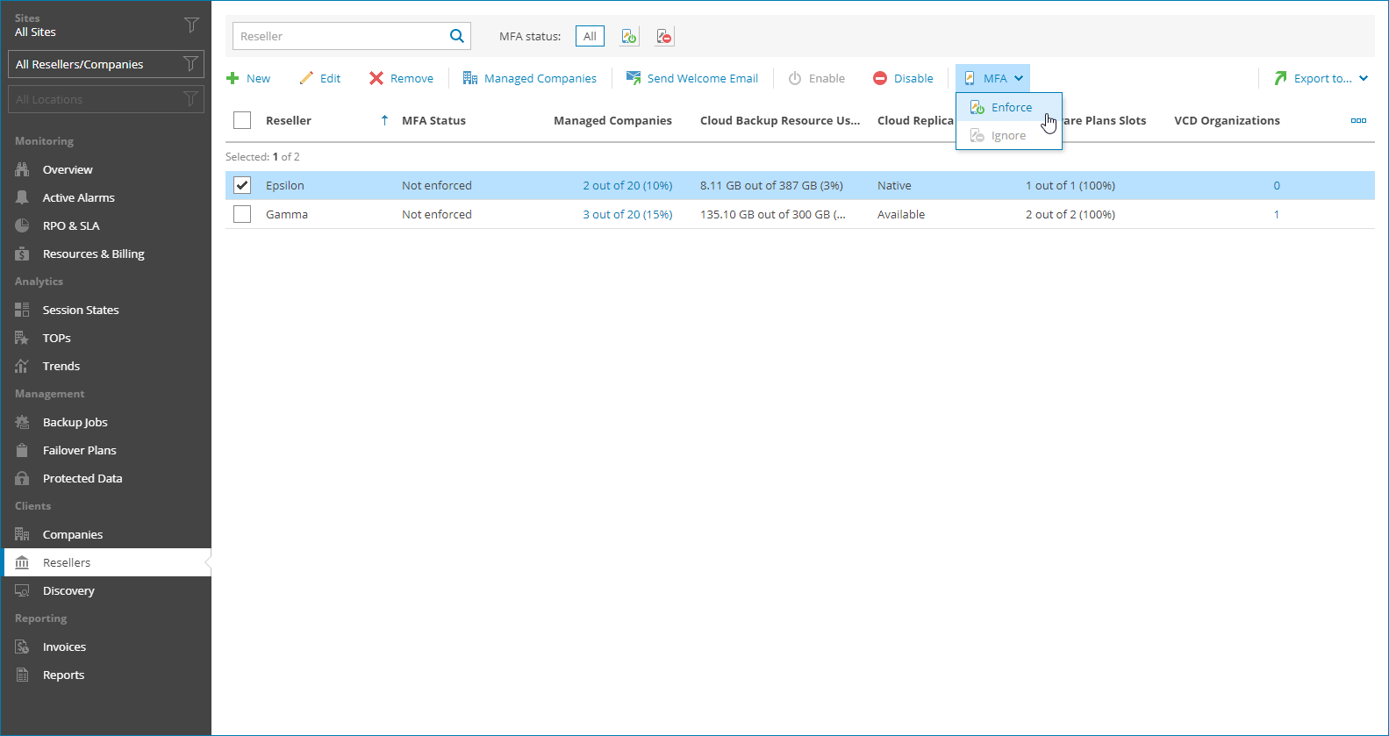Screen dimensions: 1389x736
Task: Uncheck the Epsilon row checkbox
Action: (x=242, y=185)
